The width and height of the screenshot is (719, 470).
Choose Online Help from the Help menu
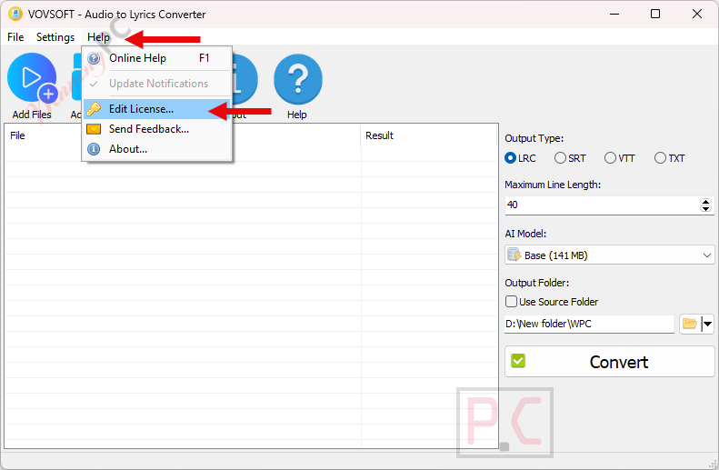(156, 58)
